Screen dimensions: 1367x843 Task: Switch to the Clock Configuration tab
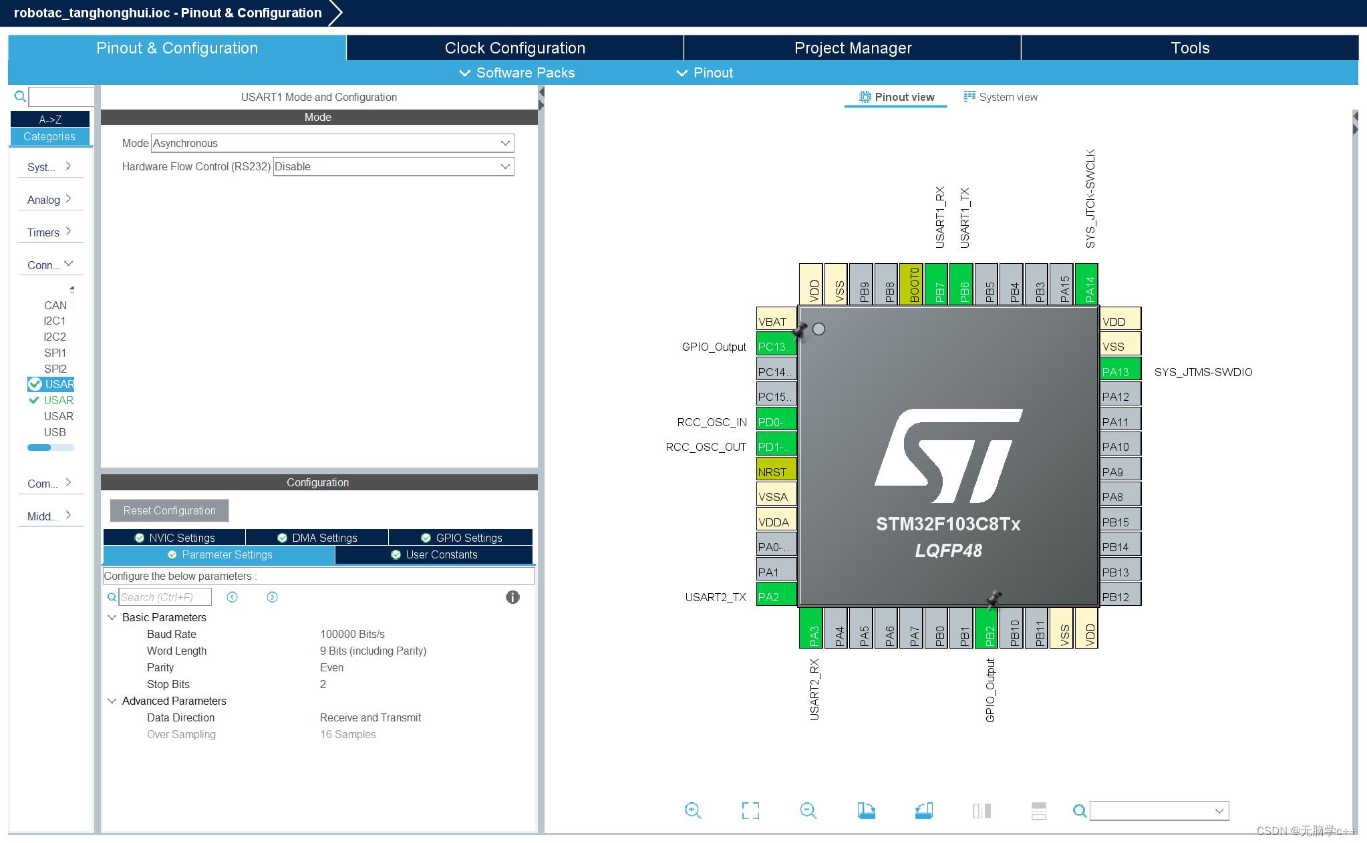(x=514, y=48)
